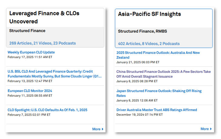Open CLO Spotlight U.S. CLO Defaults article
Viewport: 221px width, 139px height.
47,110
